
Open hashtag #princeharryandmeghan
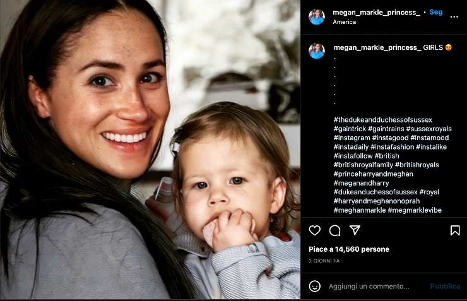click(x=373, y=174)
